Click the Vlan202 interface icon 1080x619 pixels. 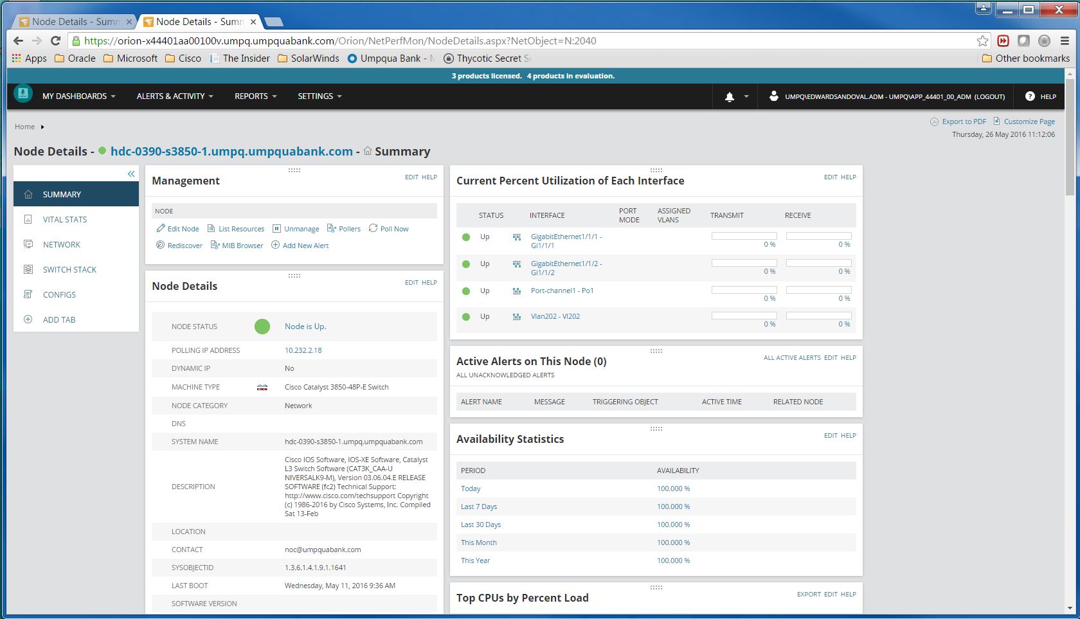(x=517, y=317)
